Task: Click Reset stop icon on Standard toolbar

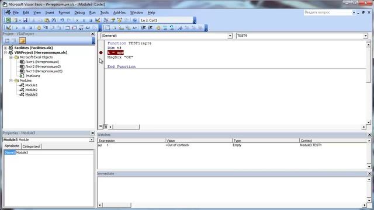Action: (x=91, y=20)
